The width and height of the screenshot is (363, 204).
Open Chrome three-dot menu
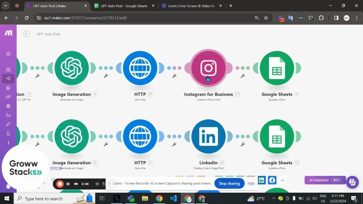(x=356, y=18)
